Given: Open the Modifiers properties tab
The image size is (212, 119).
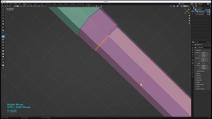Looking at the screenshot, I should [193, 65].
